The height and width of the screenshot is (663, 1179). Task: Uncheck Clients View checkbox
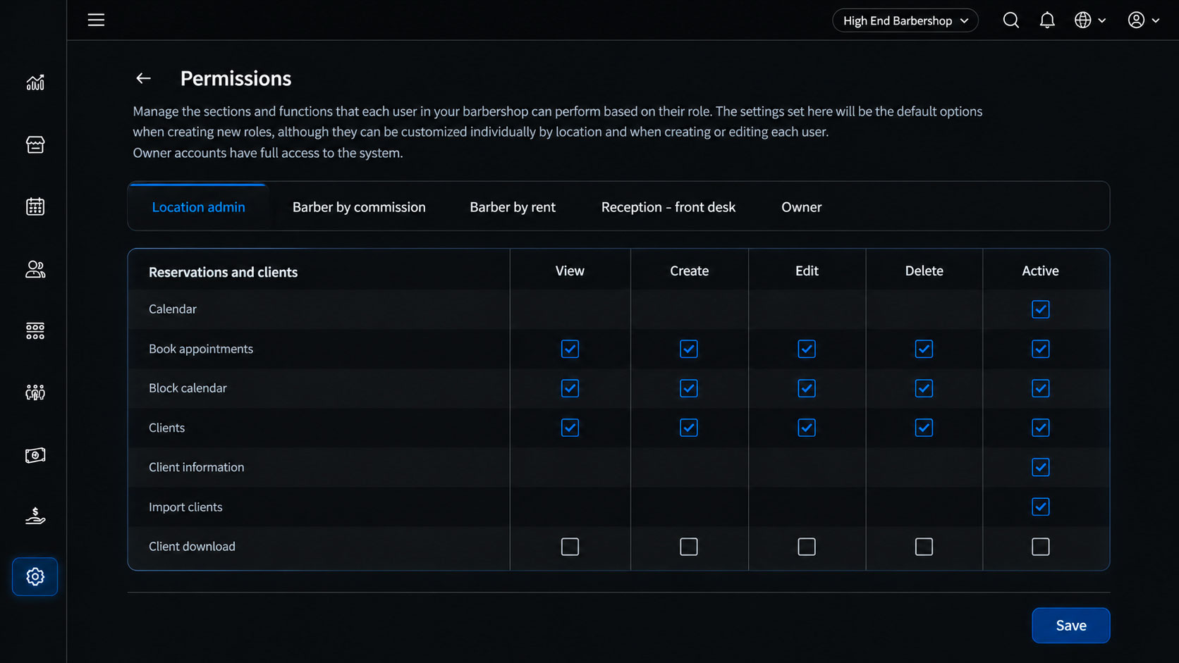coord(570,428)
